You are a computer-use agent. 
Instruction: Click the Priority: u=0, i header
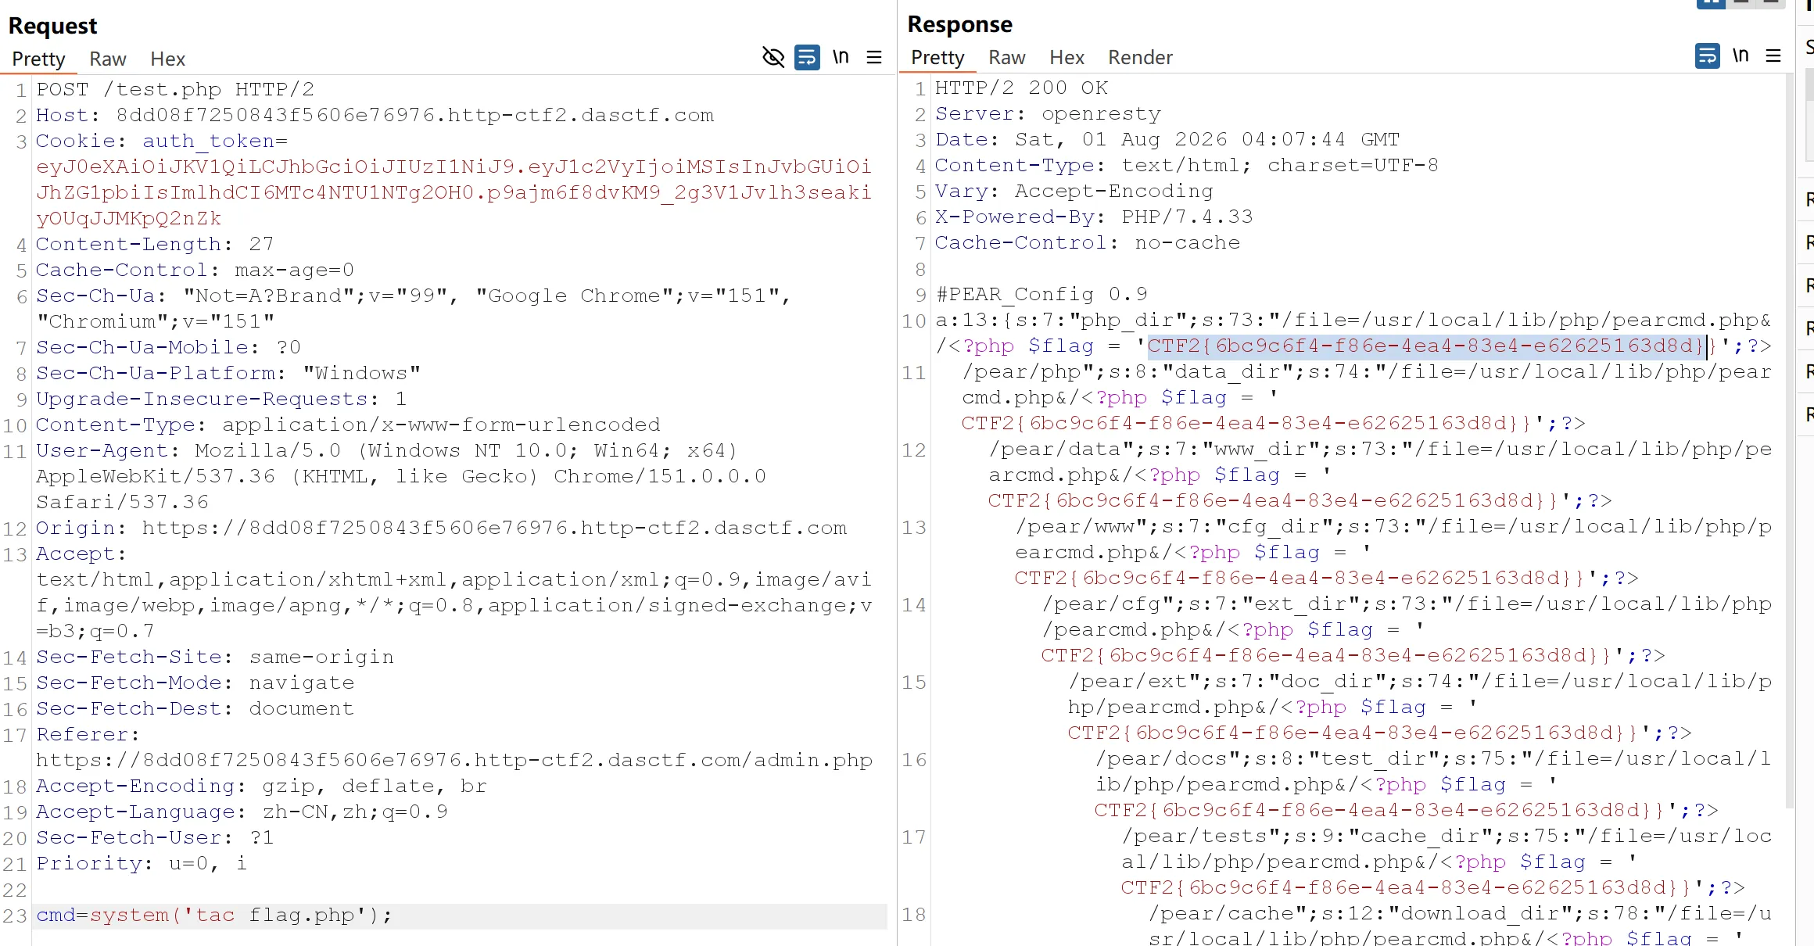point(142,864)
